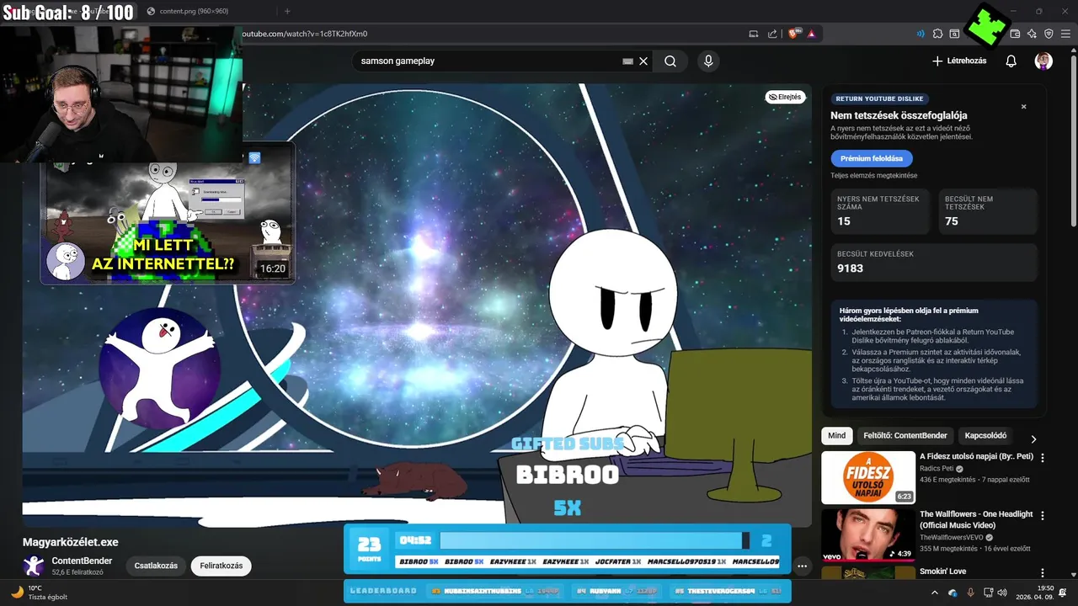
Task: Close the Return YouTube Dislike panel
Action: coord(1024,107)
